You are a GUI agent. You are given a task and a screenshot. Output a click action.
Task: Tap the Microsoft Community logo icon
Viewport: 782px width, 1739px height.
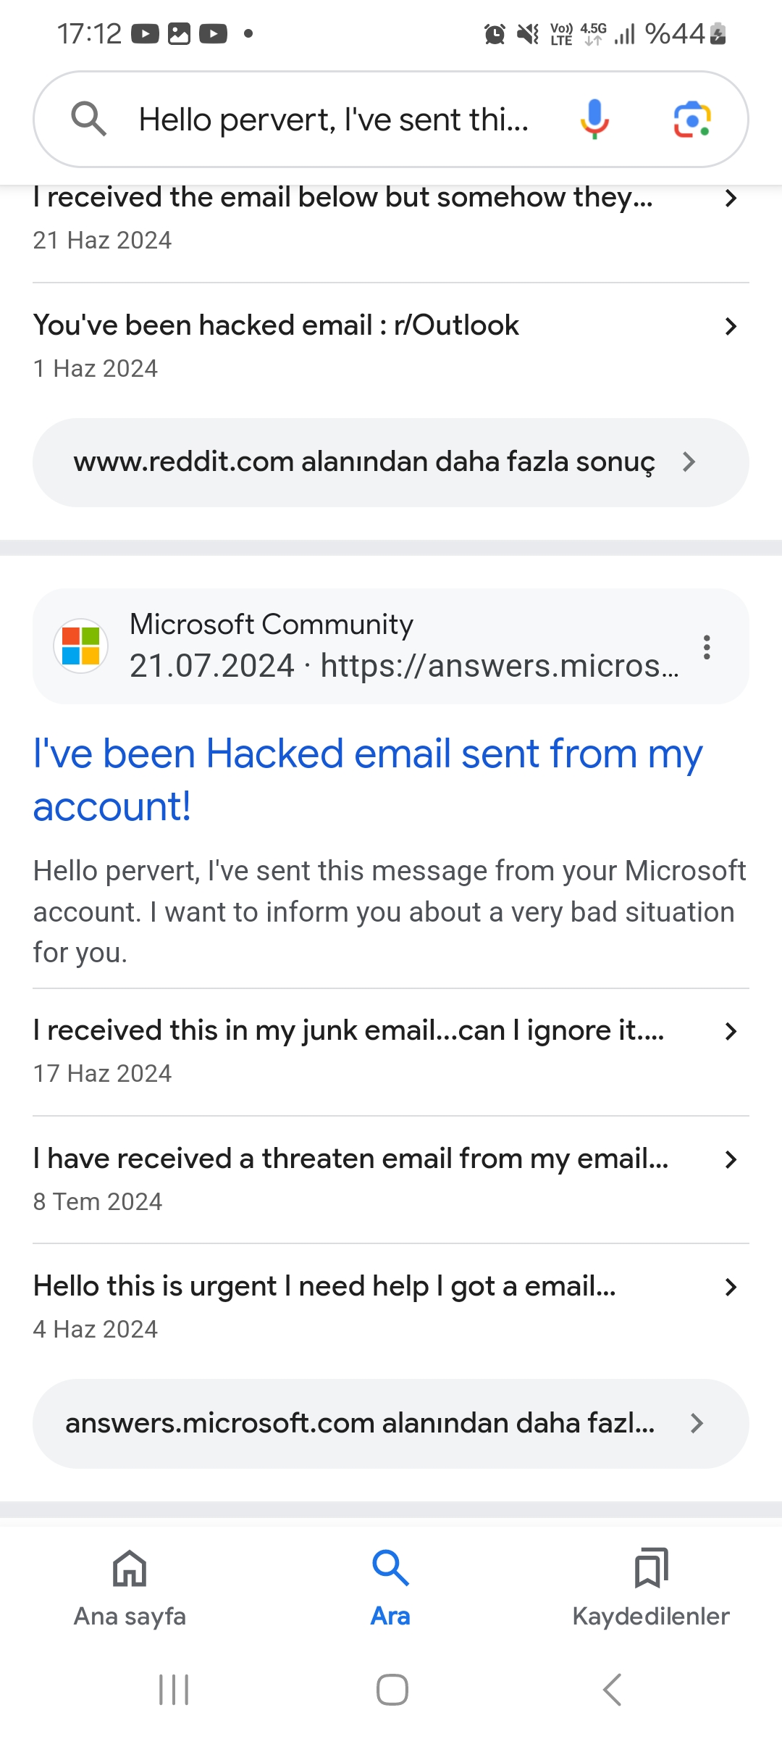tap(81, 646)
